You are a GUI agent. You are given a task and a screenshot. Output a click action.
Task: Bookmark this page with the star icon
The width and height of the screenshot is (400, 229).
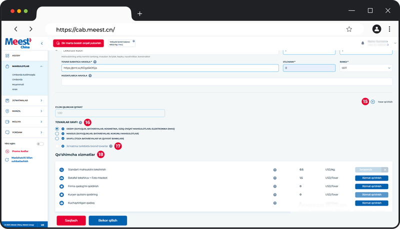(349, 29)
